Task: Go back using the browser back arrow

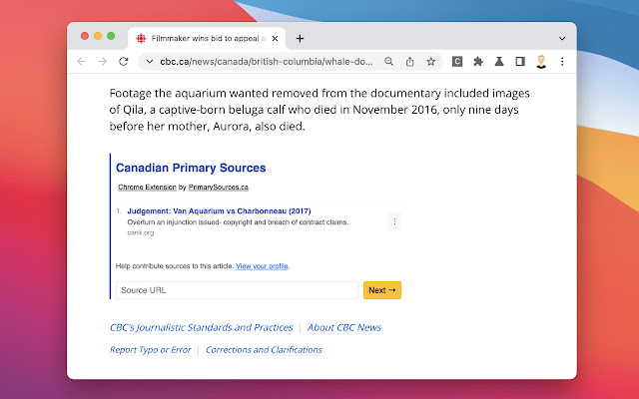Action: pyautogui.click(x=82, y=62)
